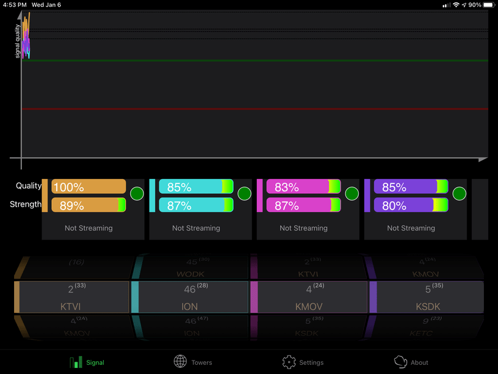Tap the green status dot for orange tuner

click(137, 193)
